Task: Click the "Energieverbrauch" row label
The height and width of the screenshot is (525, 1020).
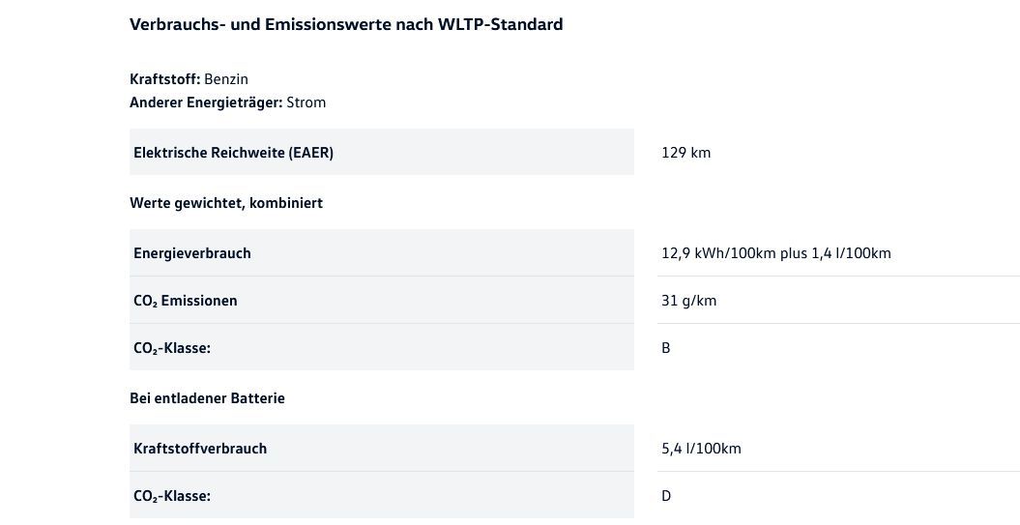Action: [191, 253]
